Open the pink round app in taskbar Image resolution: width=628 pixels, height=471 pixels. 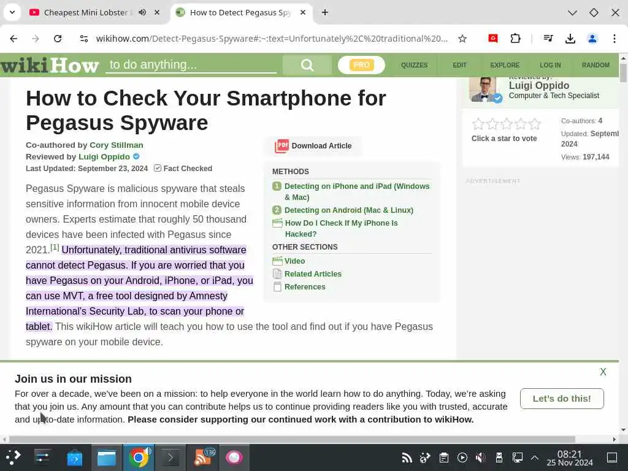(x=234, y=458)
